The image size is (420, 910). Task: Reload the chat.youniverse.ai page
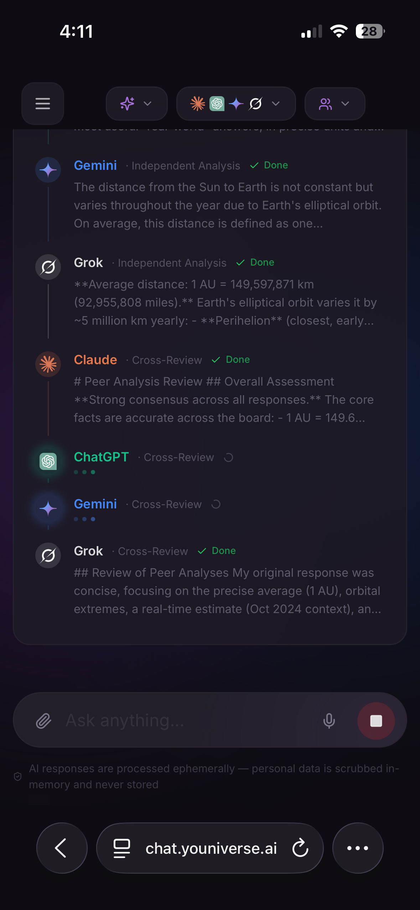click(300, 848)
